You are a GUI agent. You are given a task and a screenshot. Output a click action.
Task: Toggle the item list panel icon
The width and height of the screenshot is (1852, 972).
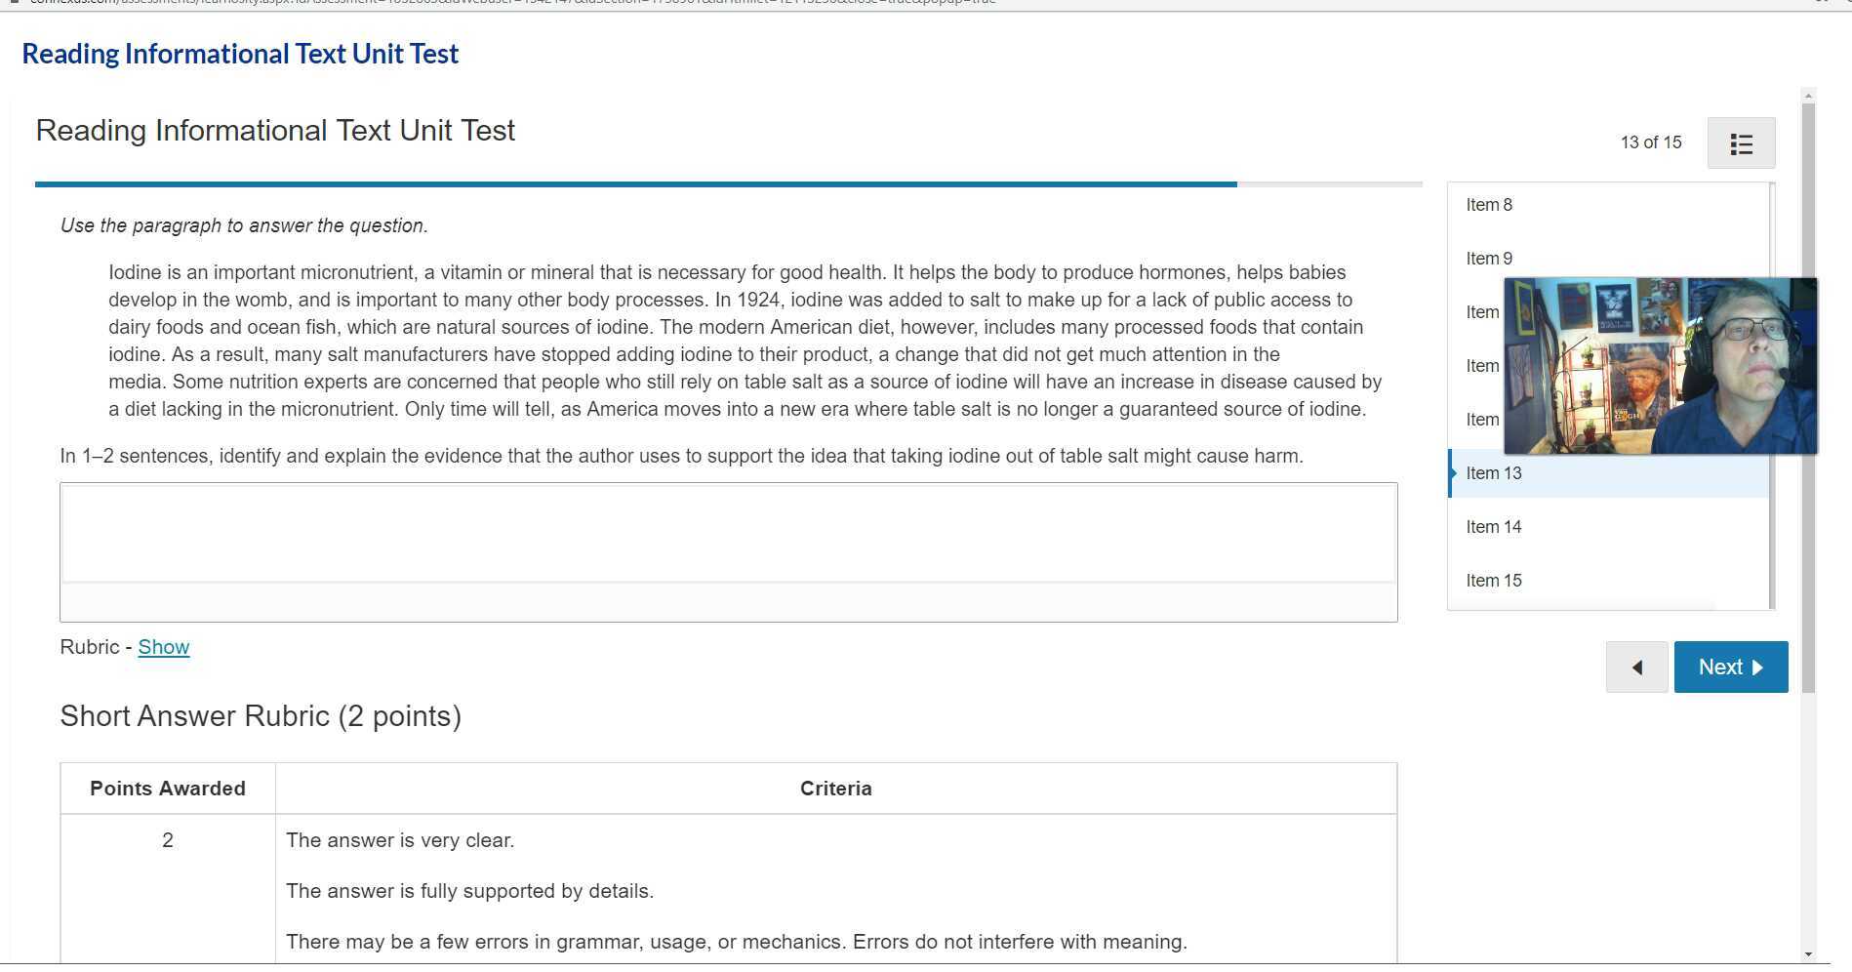1741,143
